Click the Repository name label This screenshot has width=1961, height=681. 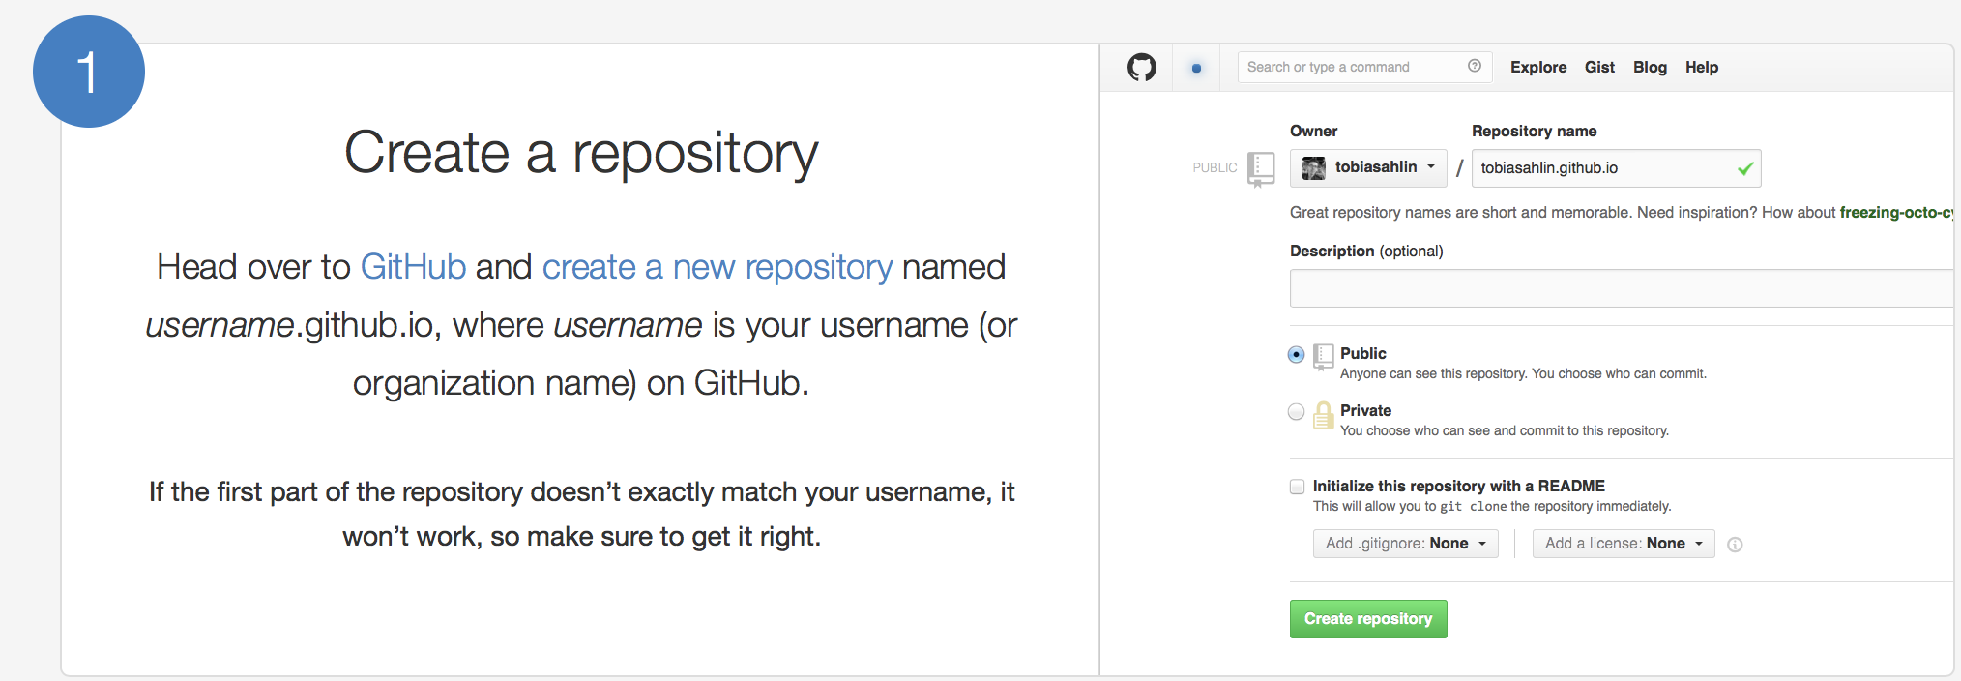pyautogui.click(x=1534, y=131)
